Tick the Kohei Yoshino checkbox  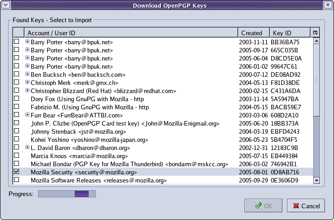click(x=16, y=139)
